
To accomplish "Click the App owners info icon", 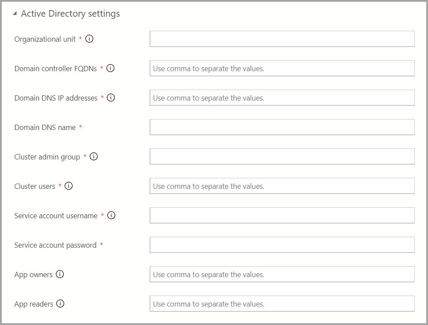I will pyautogui.click(x=60, y=274).
